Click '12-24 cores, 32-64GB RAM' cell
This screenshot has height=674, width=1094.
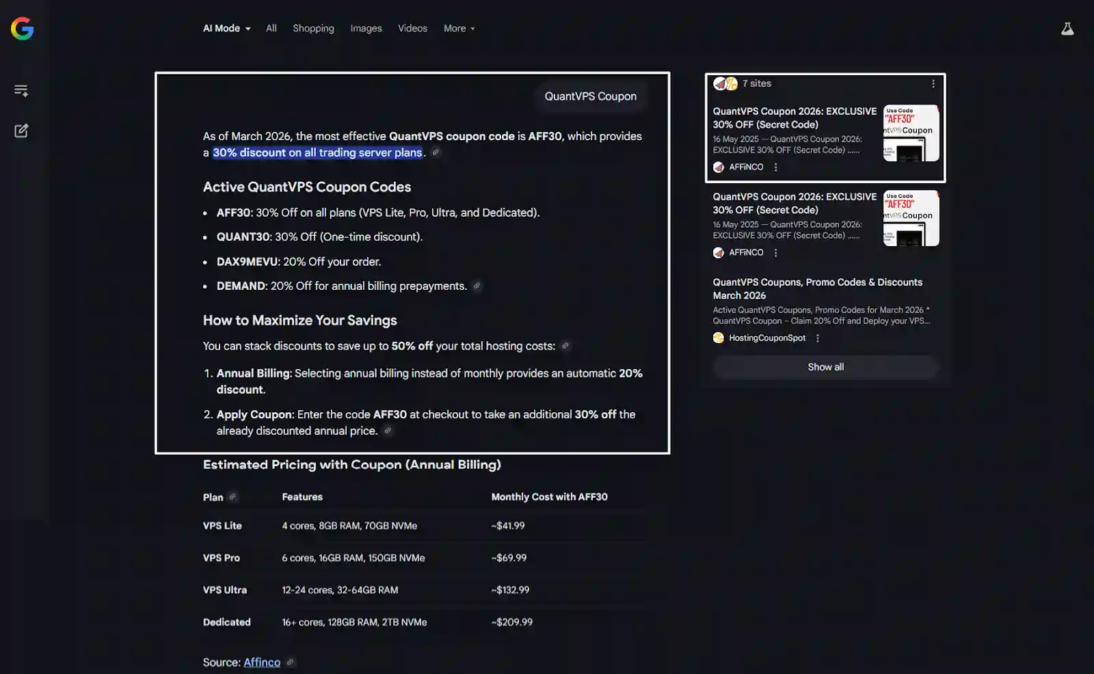point(340,590)
